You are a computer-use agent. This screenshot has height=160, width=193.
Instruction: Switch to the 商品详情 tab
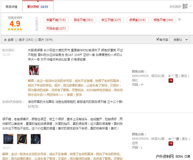tap(11, 7)
